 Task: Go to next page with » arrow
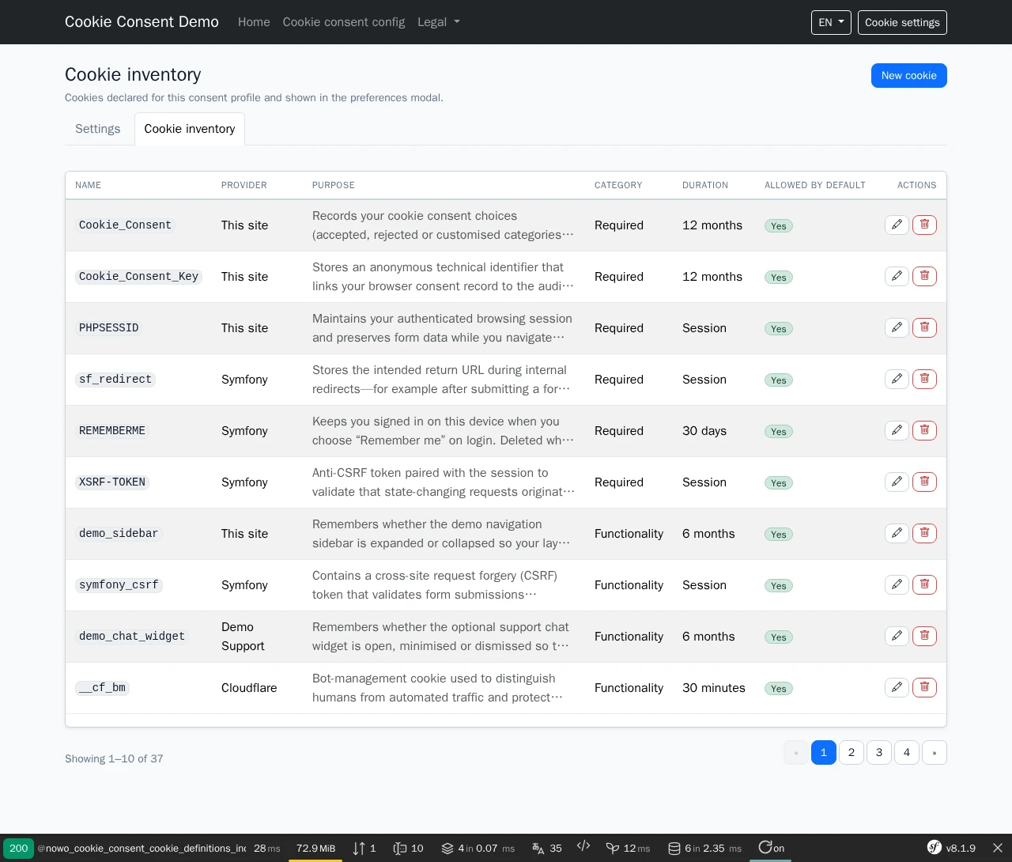(935, 752)
